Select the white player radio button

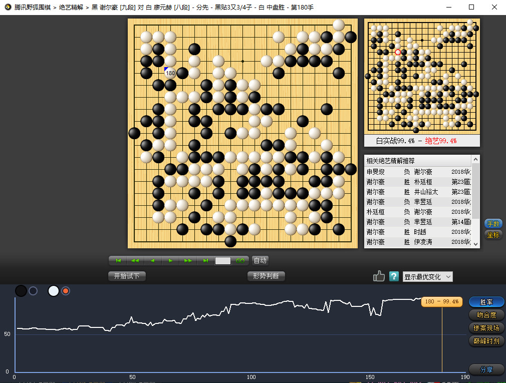(x=66, y=291)
